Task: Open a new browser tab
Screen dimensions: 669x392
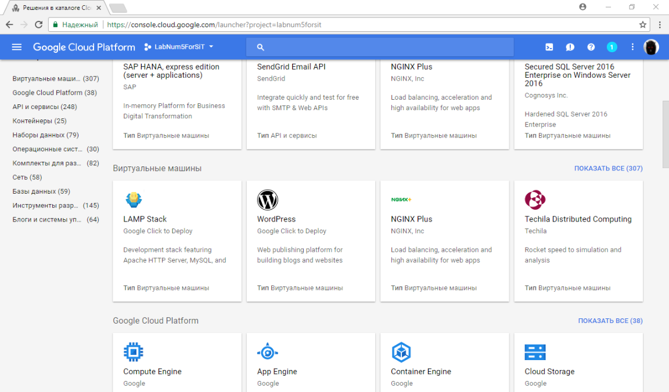Action: 118,8
